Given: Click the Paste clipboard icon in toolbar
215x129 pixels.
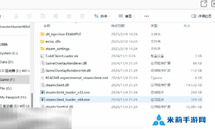Looking at the screenshot, I should point(43,16).
